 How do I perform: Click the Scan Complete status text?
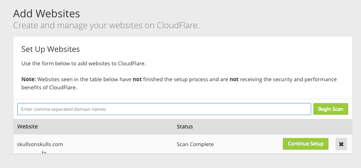pyautogui.click(x=195, y=144)
